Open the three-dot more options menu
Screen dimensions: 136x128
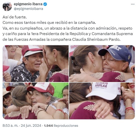pos(133,4)
